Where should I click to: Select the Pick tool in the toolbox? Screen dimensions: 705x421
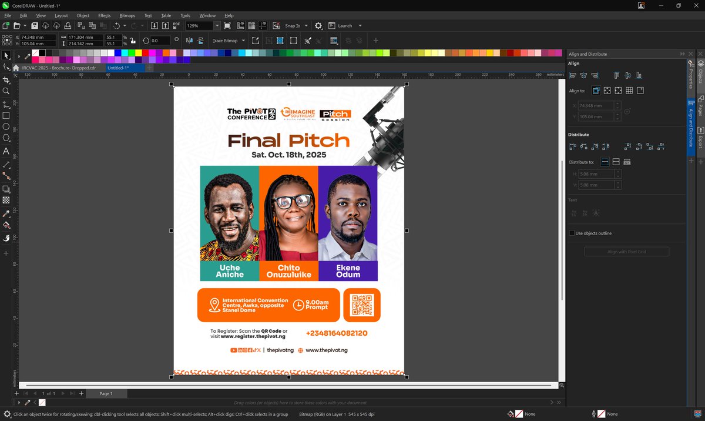[6, 55]
